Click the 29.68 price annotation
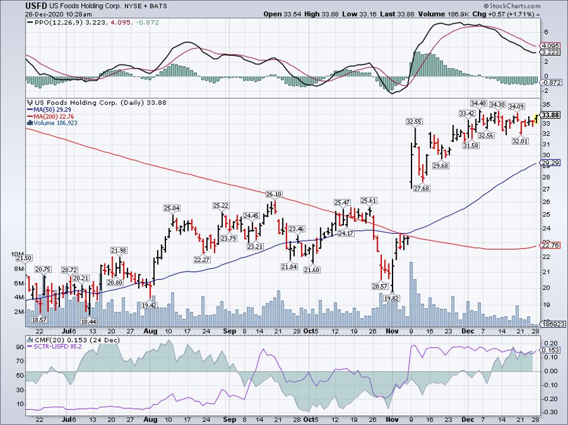Viewport: 568px width, 425px height. tap(441, 165)
